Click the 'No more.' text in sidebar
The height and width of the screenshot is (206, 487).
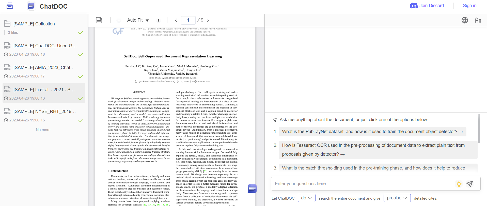click(x=43, y=130)
